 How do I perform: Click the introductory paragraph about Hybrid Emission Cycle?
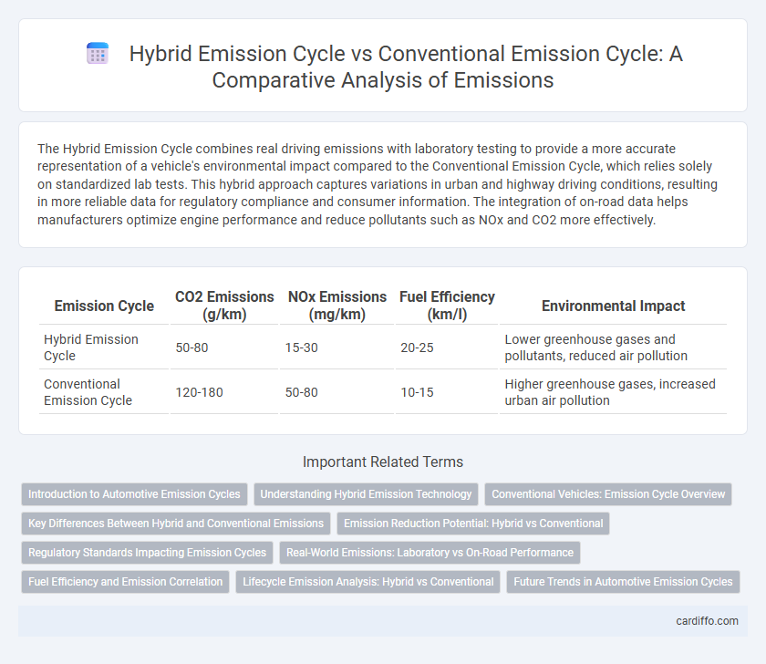point(378,184)
